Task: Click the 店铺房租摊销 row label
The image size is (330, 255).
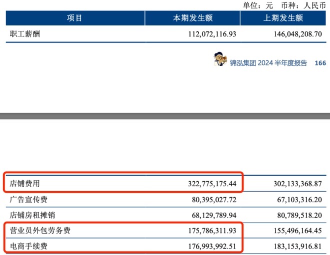Action: [31, 216]
